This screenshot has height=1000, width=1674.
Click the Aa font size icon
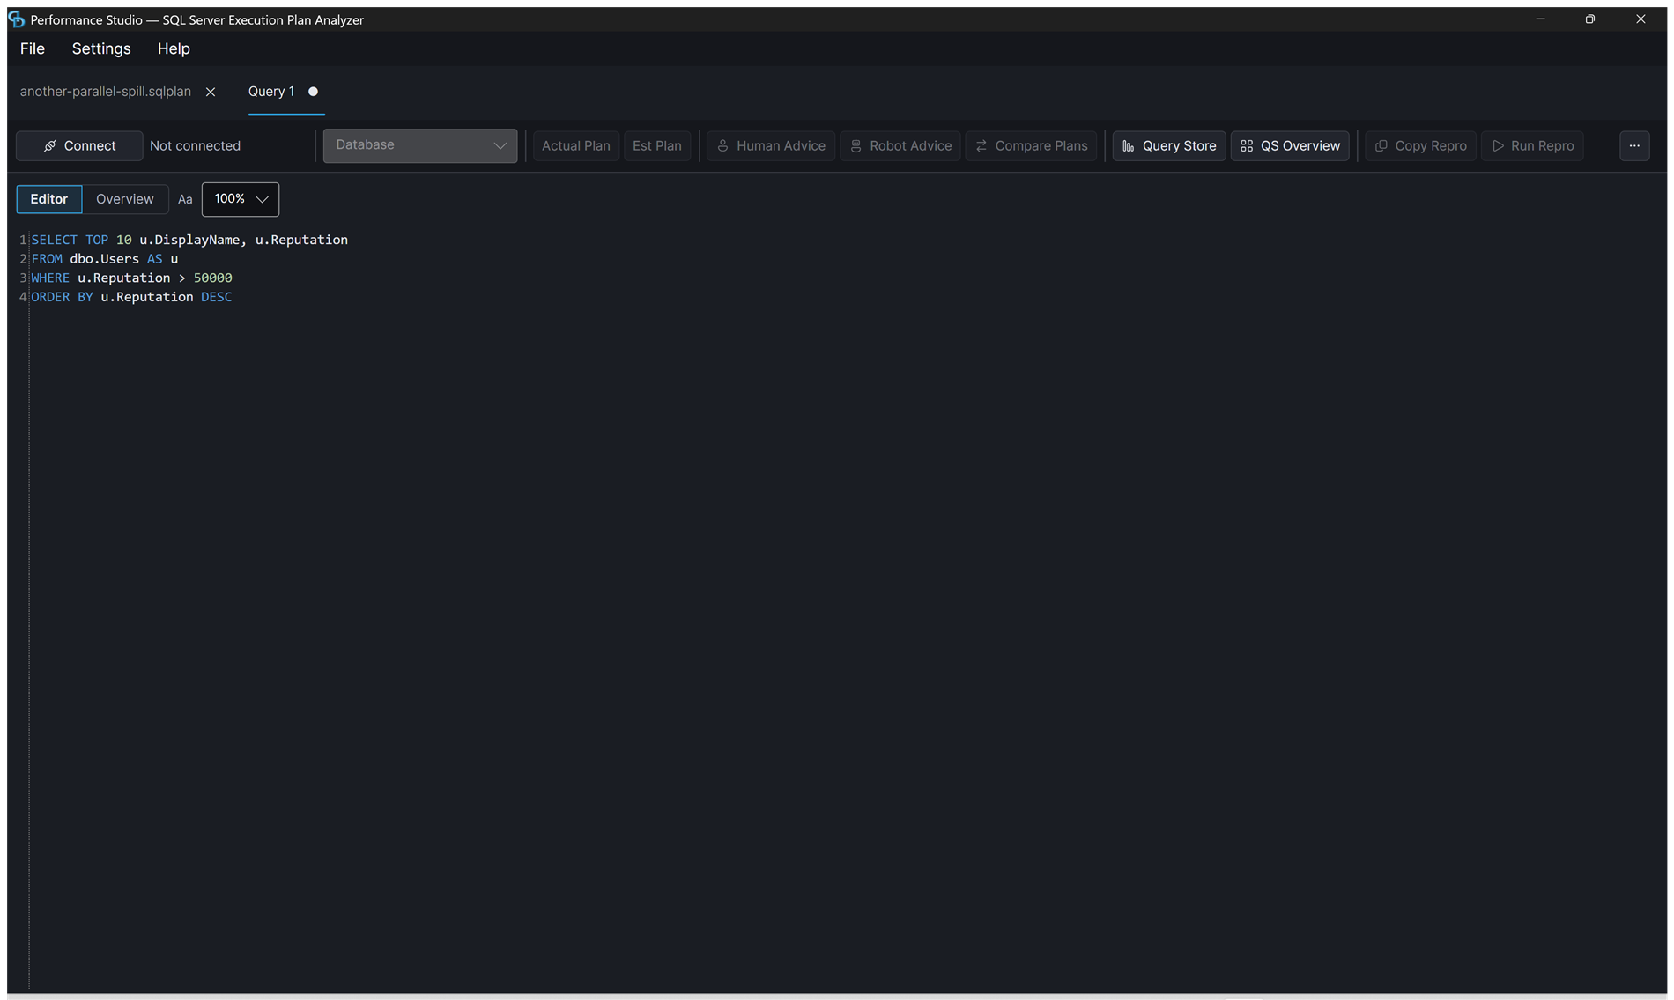point(185,199)
